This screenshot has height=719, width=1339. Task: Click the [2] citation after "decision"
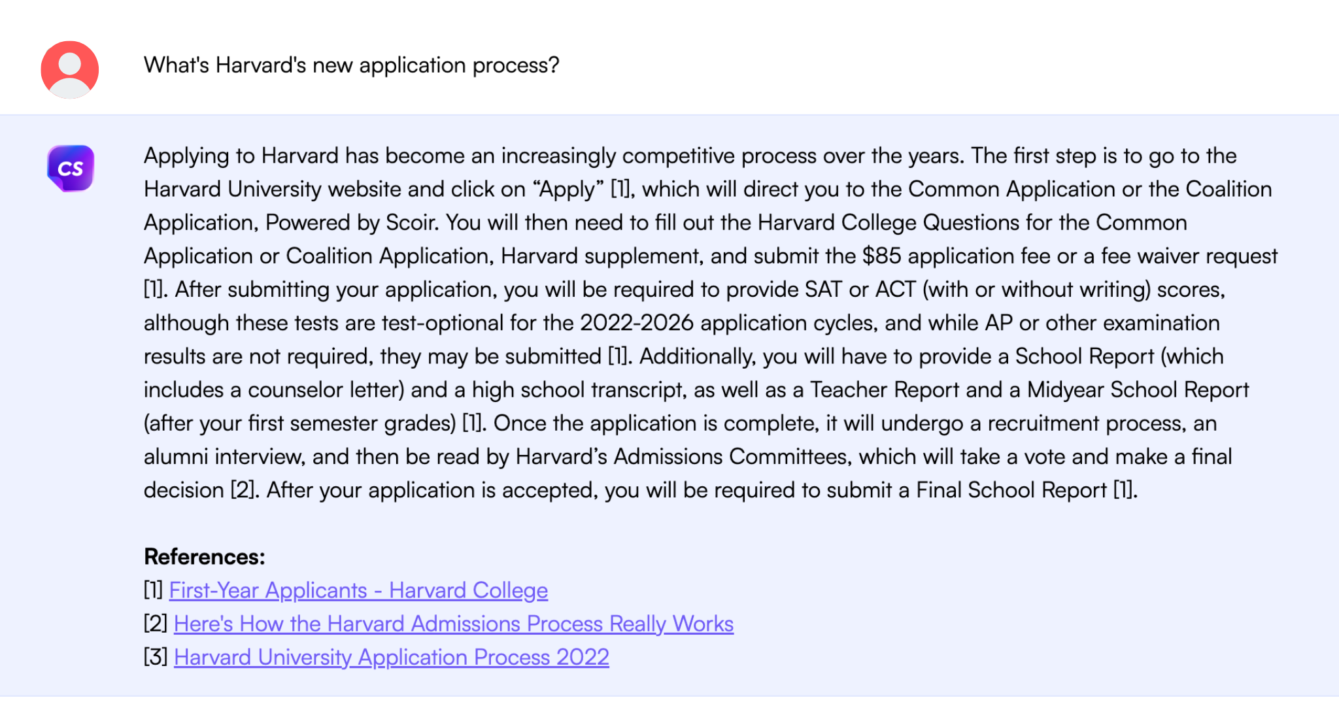pyautogui.click(x=243, y=490)
